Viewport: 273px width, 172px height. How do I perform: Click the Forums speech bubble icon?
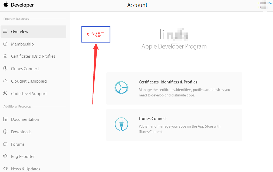coord(5,144)
